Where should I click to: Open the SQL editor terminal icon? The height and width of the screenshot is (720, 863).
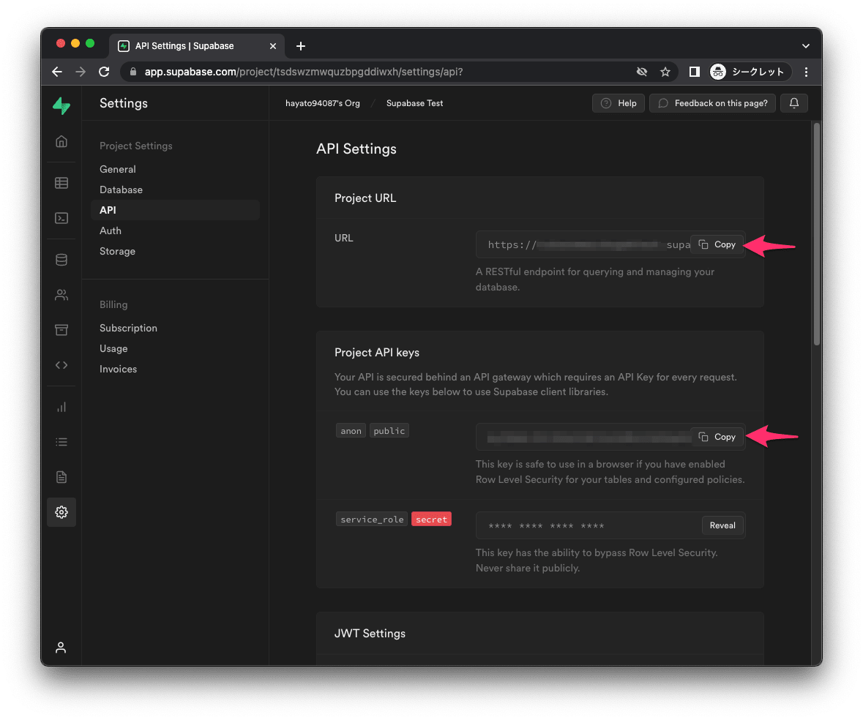(61, 218)
